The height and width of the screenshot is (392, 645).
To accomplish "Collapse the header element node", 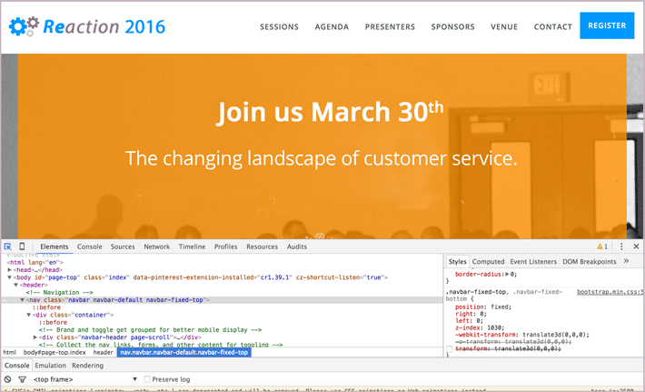I will pyautogui.click(x=16, y=285).
